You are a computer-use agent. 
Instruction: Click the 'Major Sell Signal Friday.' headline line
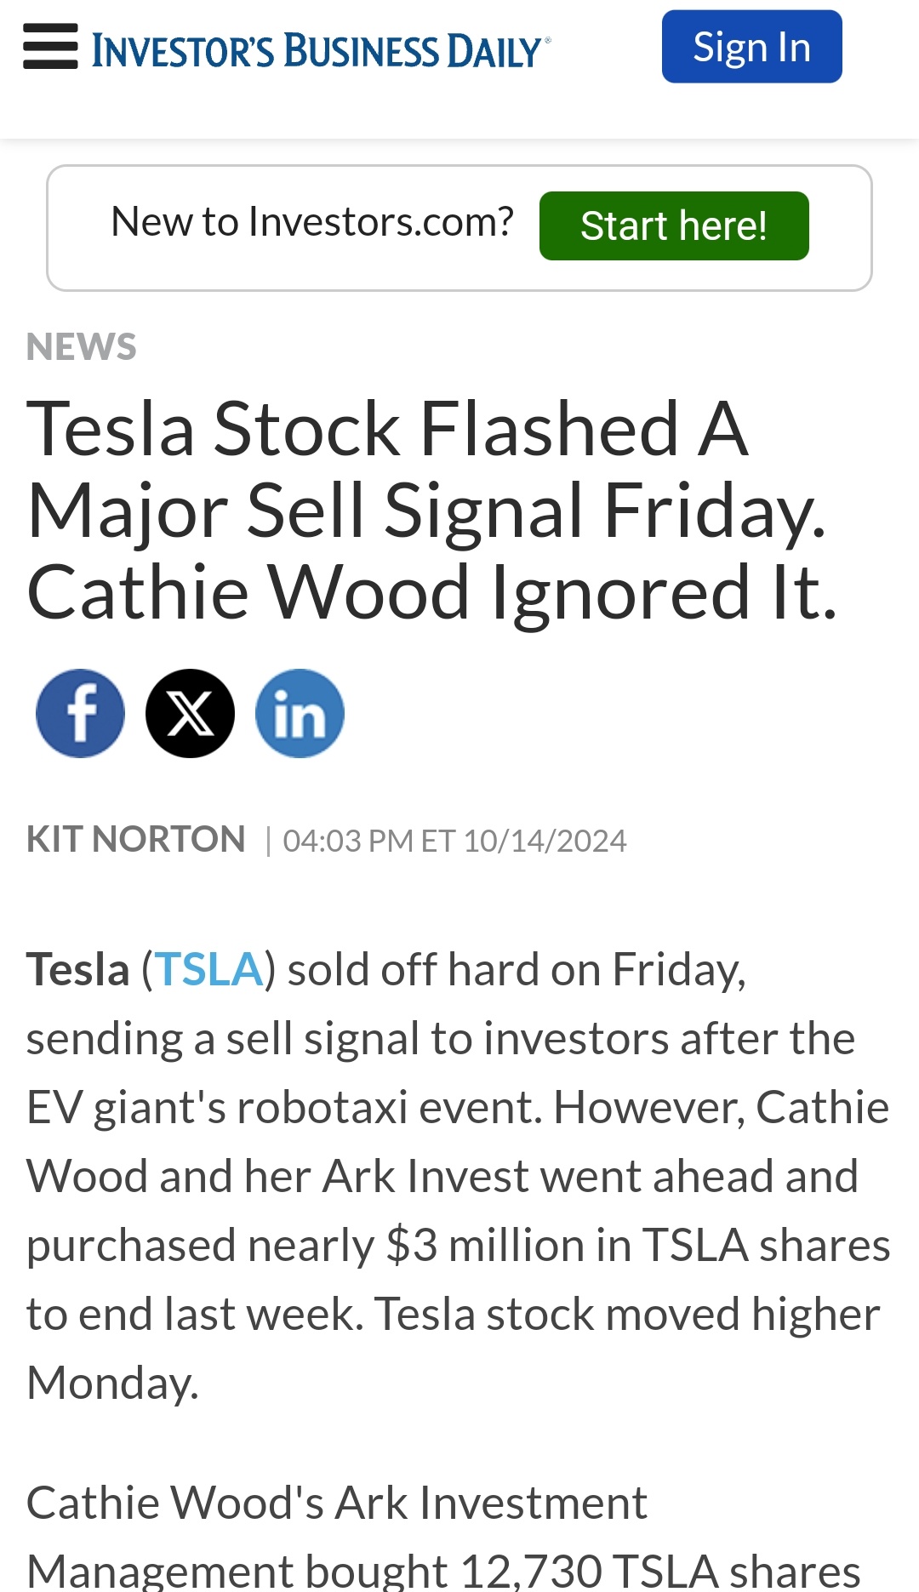click(x=426, y=512)
